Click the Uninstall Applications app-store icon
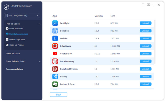Screen dimensions: 165x101 click(x=7, y=34)
